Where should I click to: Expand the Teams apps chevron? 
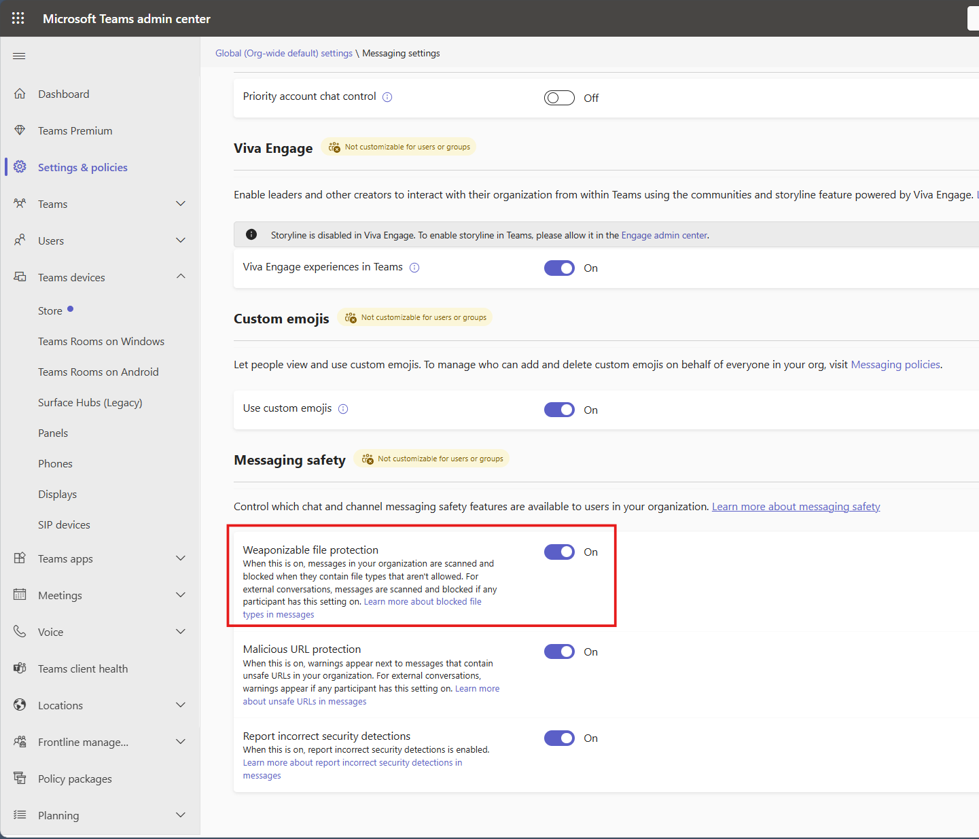tap(181, 558)
